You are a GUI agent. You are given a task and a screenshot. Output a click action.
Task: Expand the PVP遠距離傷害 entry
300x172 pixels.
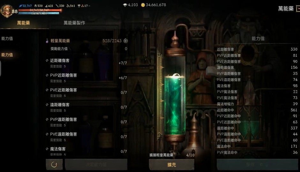pyautogui.click(x=86, y=122)
